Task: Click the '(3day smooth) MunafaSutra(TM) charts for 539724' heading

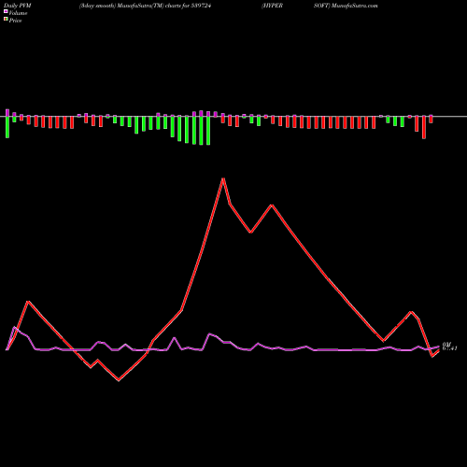Action: point(145,6)
